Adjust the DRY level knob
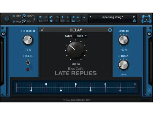Viewport: 153px width, 115px height. pyautogui.click(x=24, y=16)
